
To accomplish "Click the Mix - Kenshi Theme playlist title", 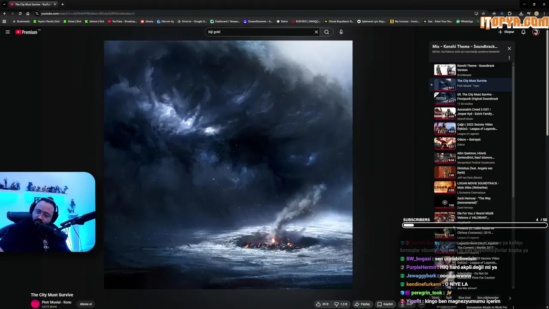I will click(465, 46).
